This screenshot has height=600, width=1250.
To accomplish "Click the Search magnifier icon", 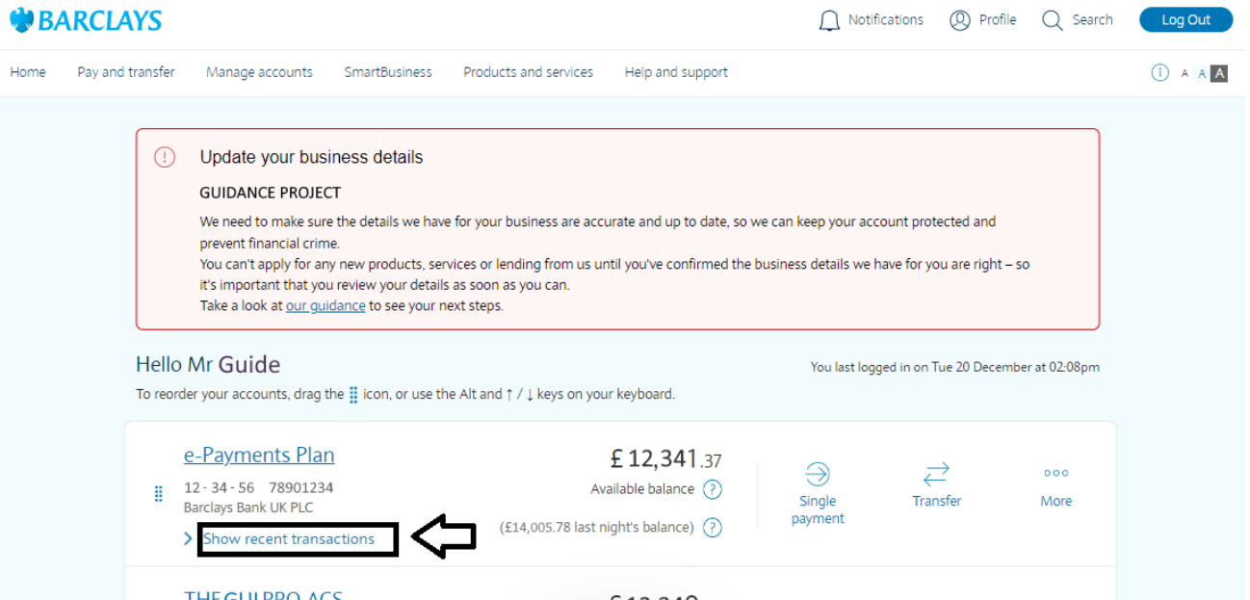I will (1051, 19).
